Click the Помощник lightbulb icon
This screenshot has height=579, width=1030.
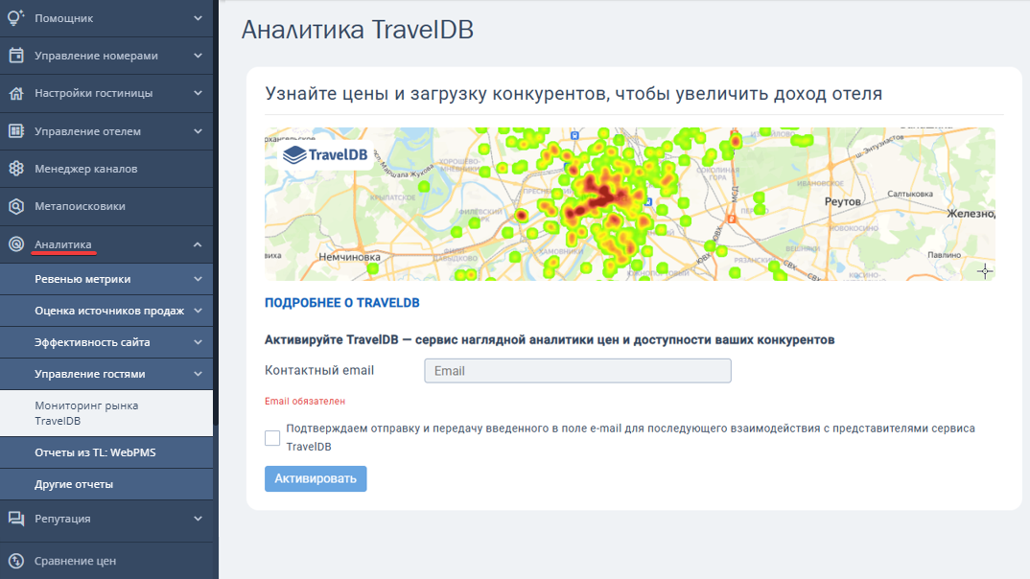pos(15,17)
